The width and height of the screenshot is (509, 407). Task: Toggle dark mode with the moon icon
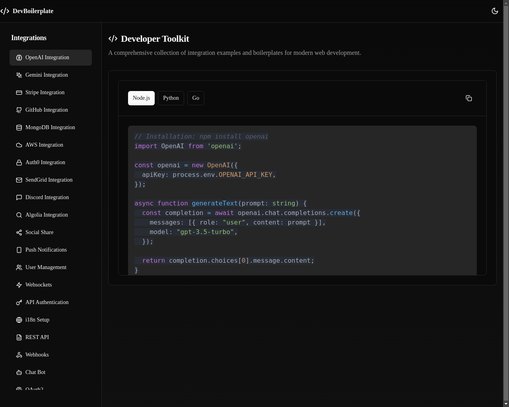[495, 11]
